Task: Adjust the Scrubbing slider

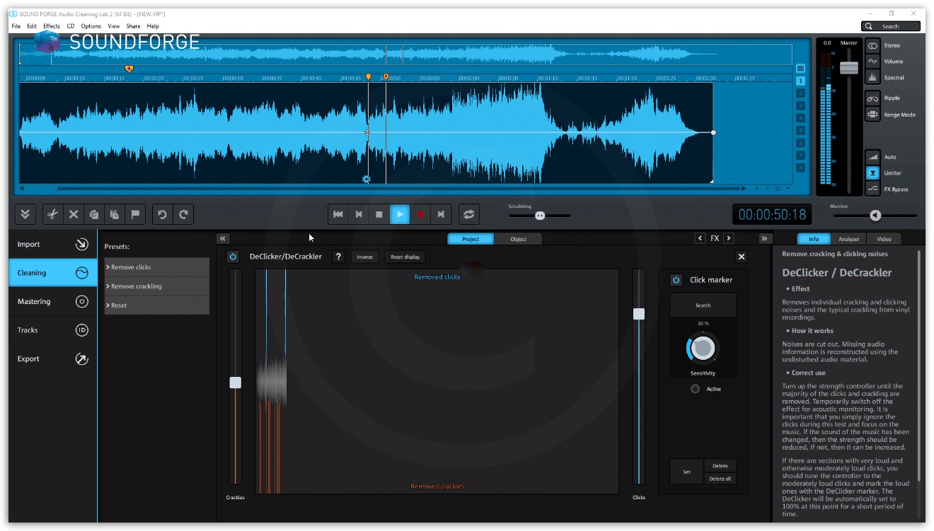Action: coord(539,216)
